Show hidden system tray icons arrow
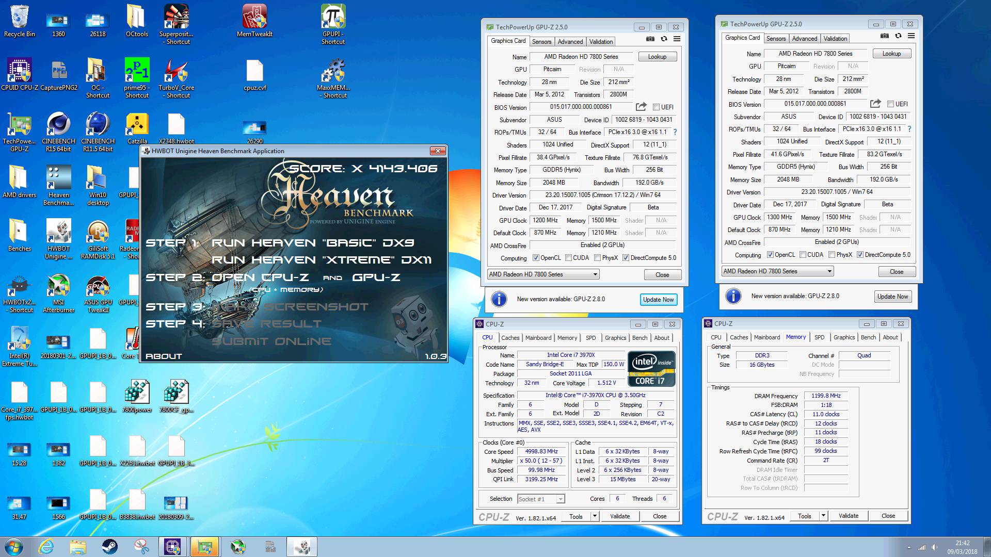The width and height of the screenshot is (991, 557). (x=909, y=547)
